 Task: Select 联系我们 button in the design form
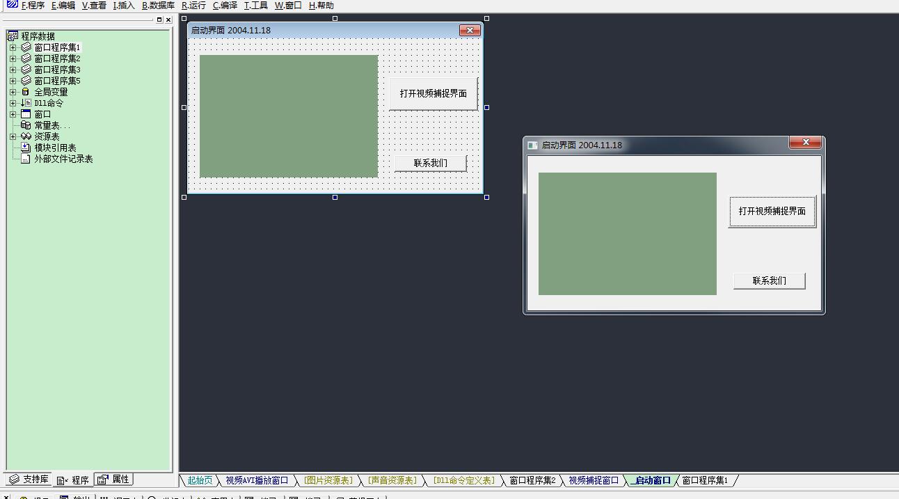pos(431,163)
